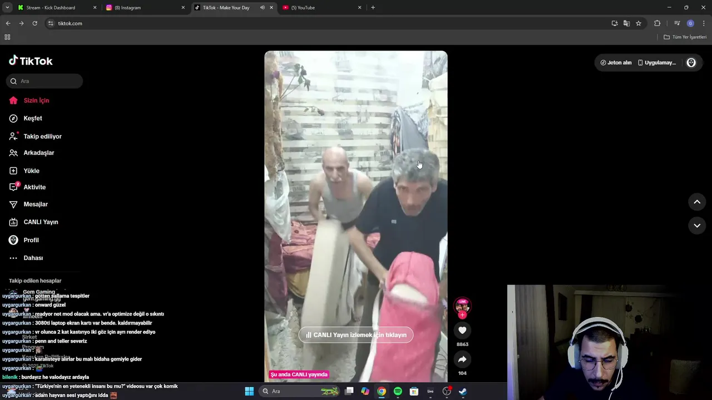The width and height of the screenshot is (712, 400).
Task: Open Windows Start menu
Action: pyautogui.click(x=249, y=391)
